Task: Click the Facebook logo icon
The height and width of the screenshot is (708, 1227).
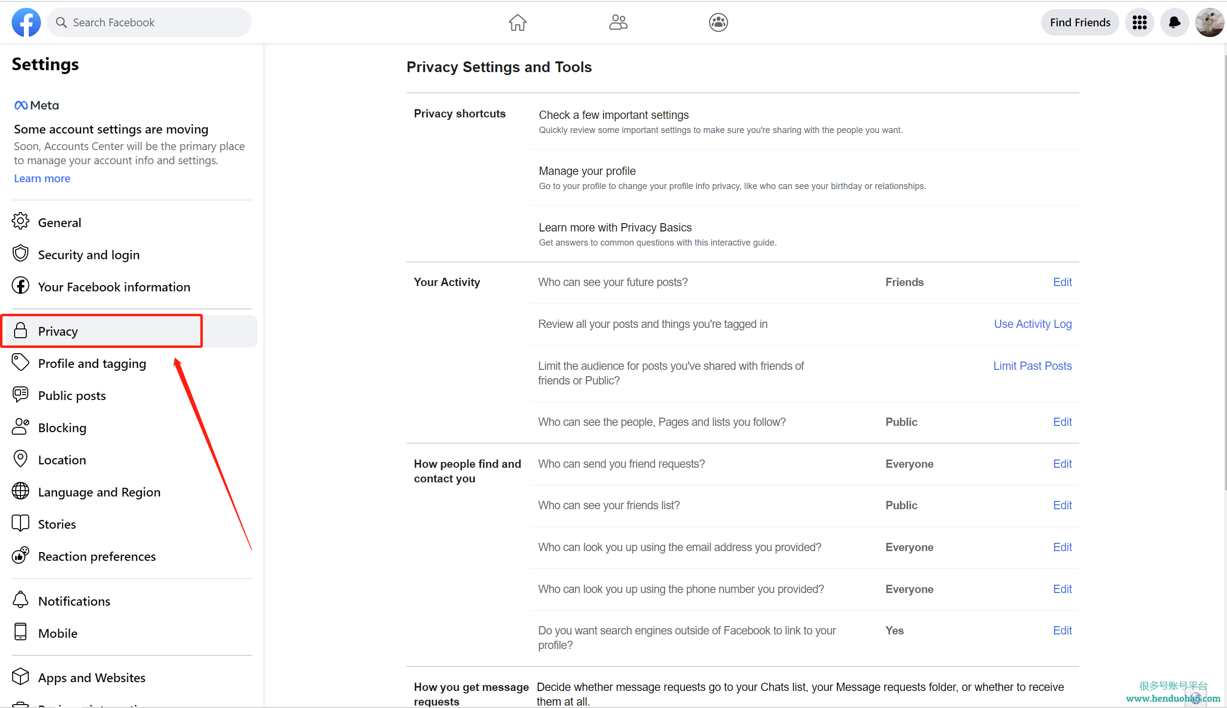Action: (x=26, y=22)
